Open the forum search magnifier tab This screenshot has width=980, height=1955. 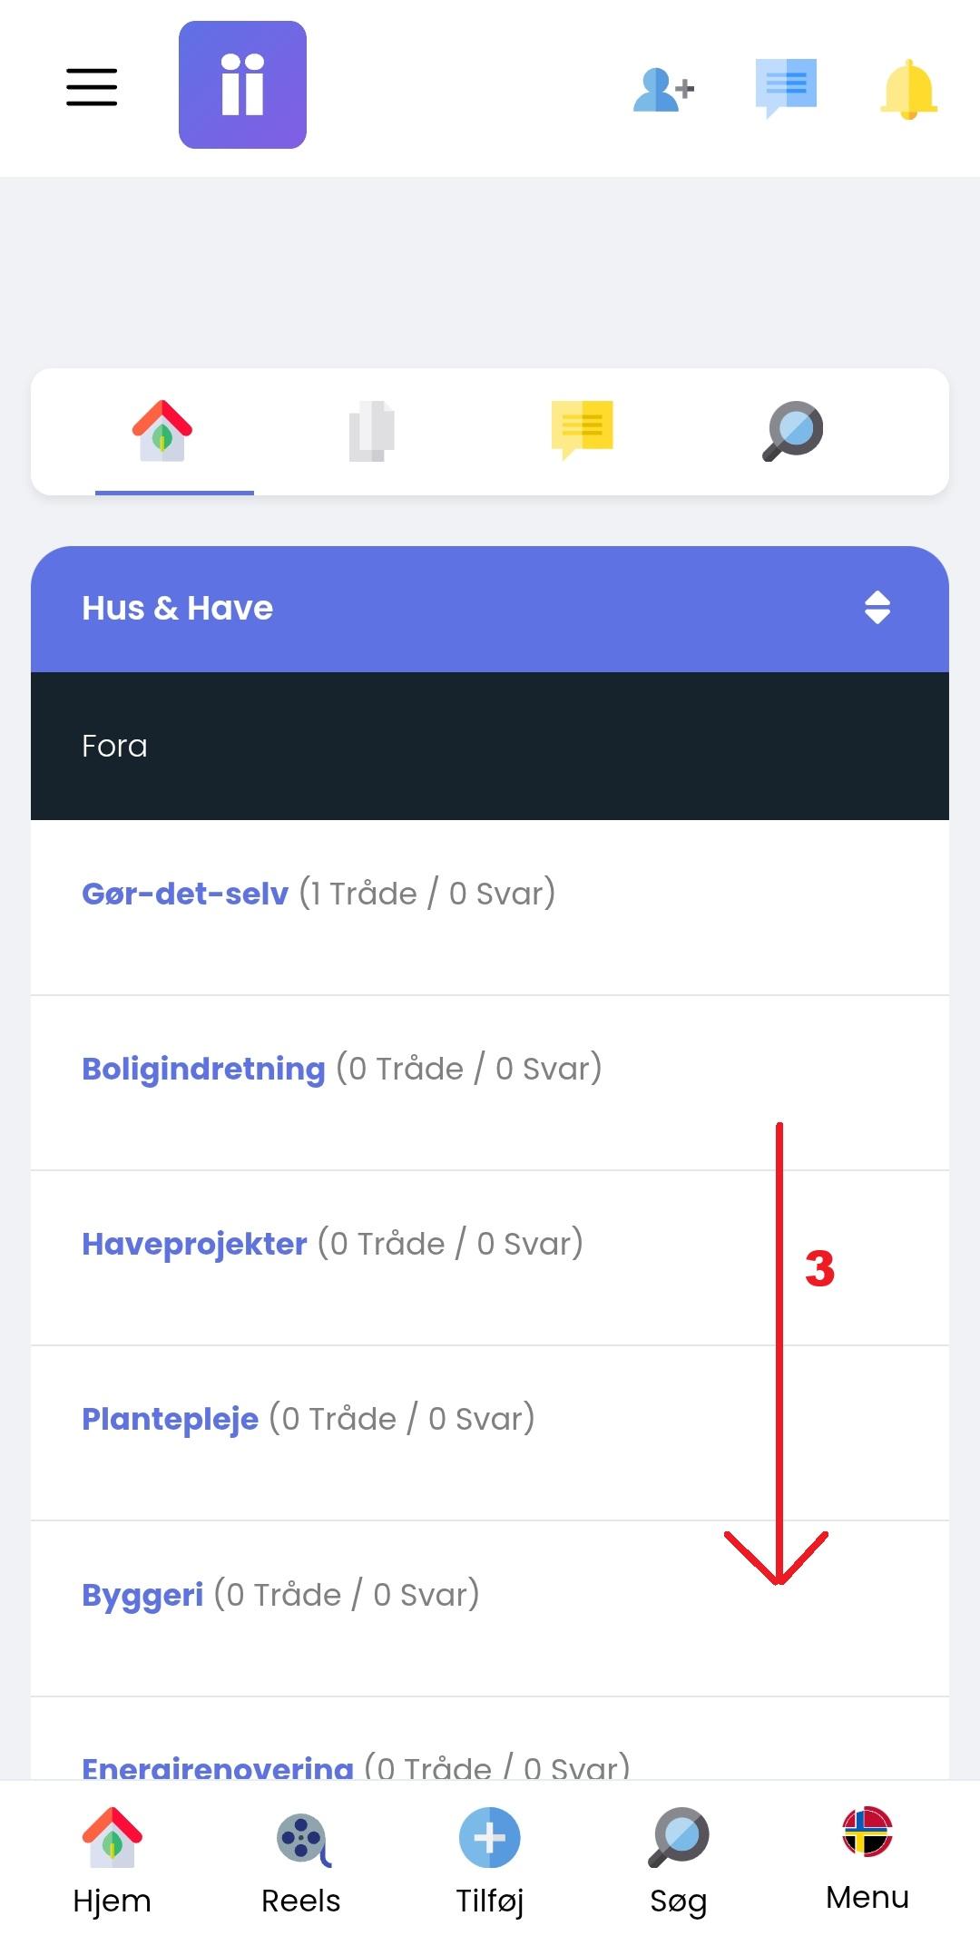coord(792,431)
